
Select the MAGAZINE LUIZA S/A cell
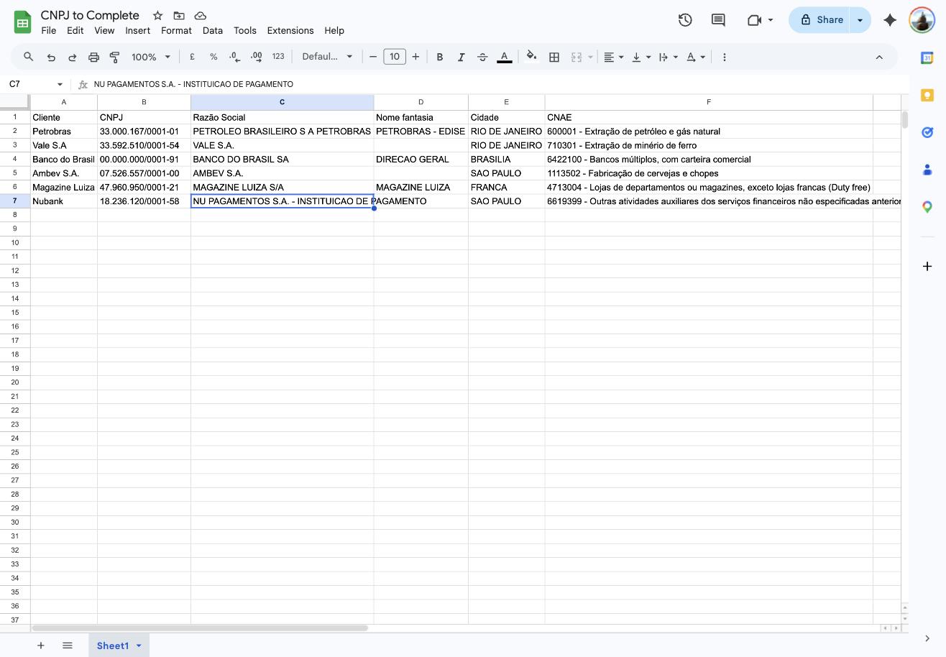[x=282, y=188]
